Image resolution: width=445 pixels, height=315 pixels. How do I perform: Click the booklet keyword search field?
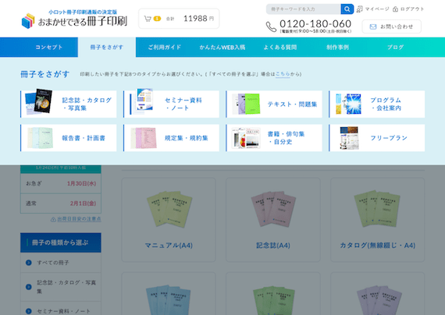(x=304, y=9)
